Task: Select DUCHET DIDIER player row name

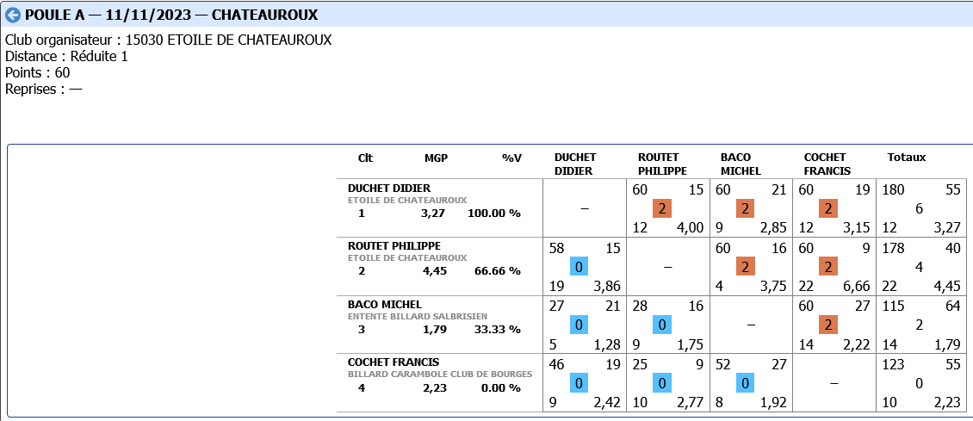Action: [x=389, y=189]
